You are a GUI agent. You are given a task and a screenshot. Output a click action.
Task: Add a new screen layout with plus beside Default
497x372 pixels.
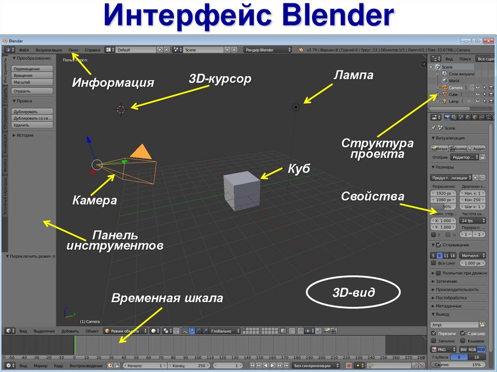tap(160, 50)
